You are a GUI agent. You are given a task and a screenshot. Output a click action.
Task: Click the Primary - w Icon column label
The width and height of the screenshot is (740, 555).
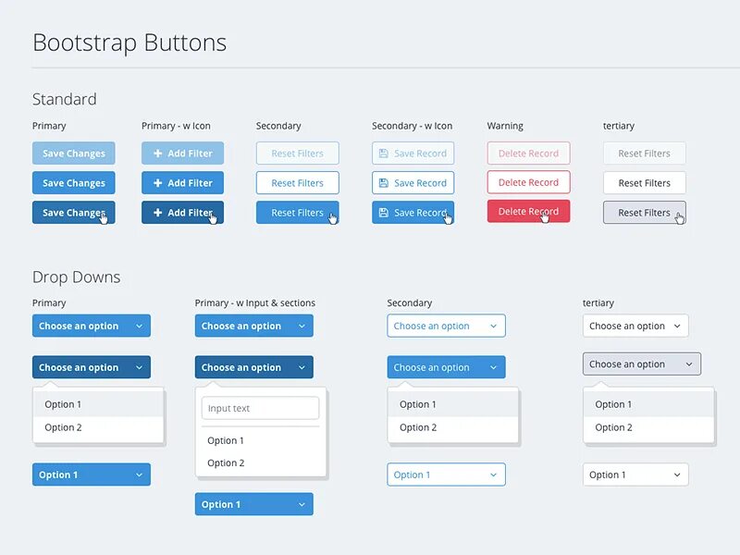click(176, 126)
